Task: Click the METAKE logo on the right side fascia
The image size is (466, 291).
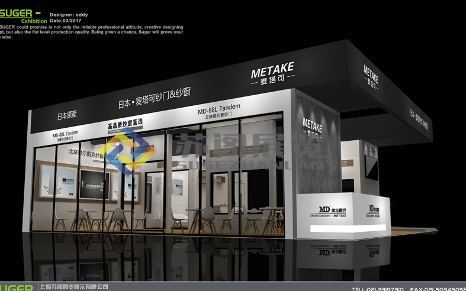Action: pos(371,78)
